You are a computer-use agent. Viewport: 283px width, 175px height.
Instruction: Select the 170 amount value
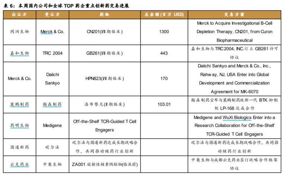164,79
